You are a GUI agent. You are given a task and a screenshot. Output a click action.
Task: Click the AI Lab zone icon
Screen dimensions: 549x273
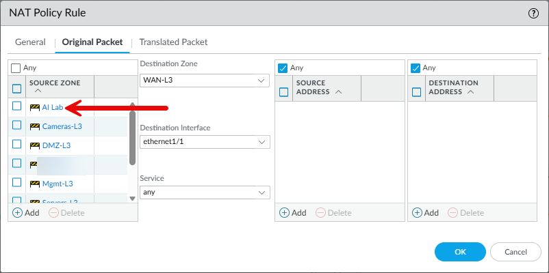point(35,108)
